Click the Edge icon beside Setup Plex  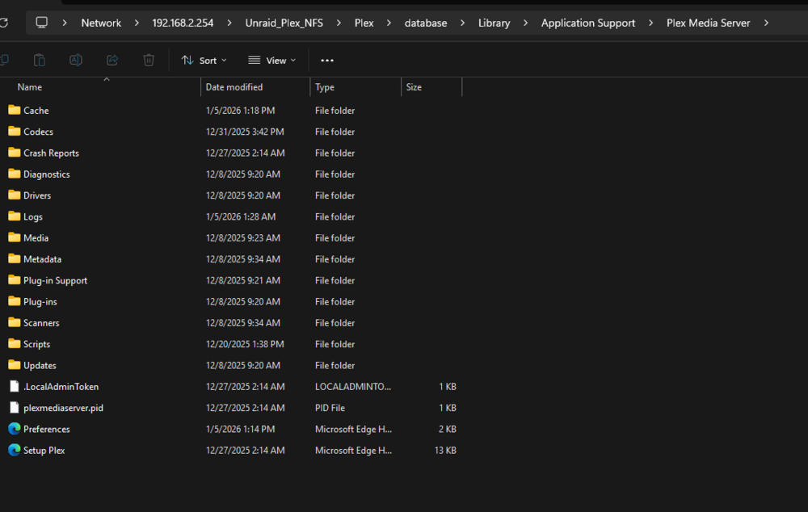click(15, 450)
